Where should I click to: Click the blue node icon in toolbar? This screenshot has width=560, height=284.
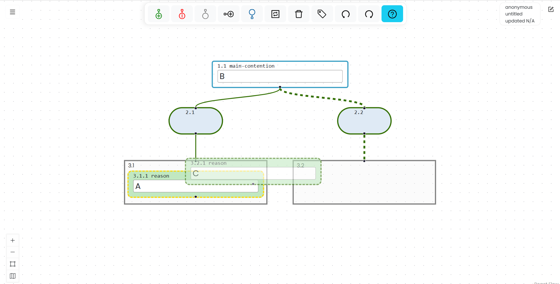pyautogui.click(x=252, y=14)
